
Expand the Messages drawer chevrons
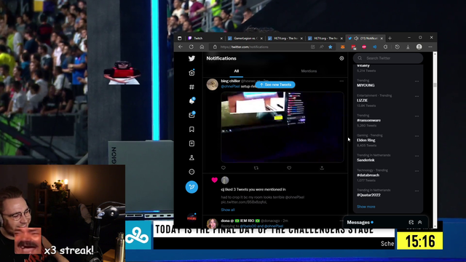[x=420, y=222]
